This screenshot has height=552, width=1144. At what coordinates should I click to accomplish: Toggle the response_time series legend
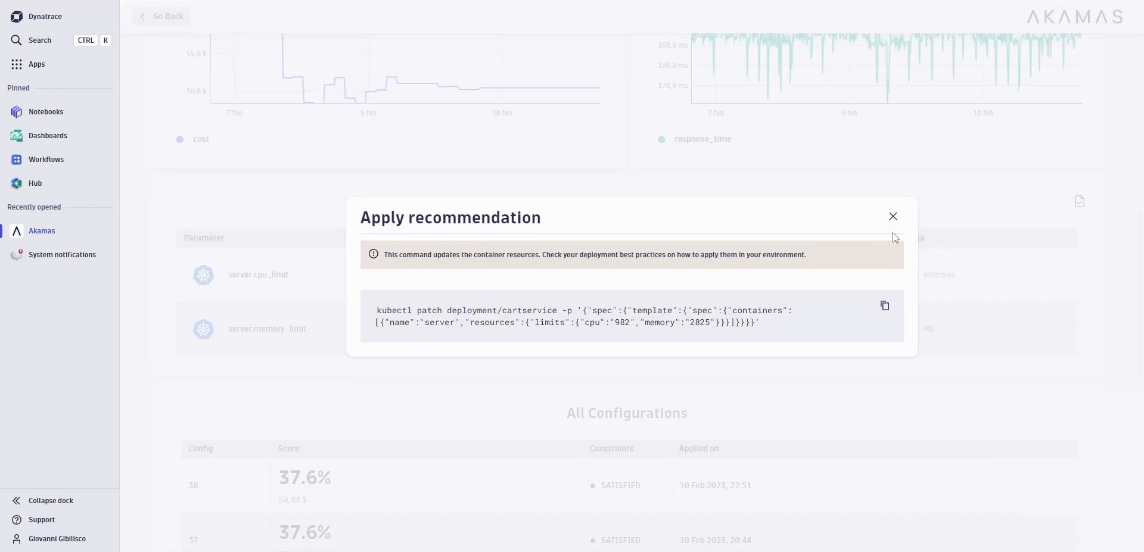click(702, 139)
